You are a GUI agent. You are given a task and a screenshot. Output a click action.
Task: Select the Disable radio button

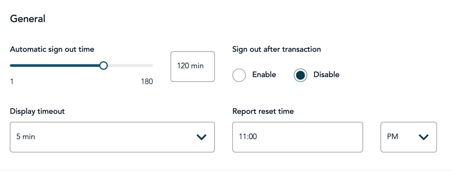click(x=300, y=75)
